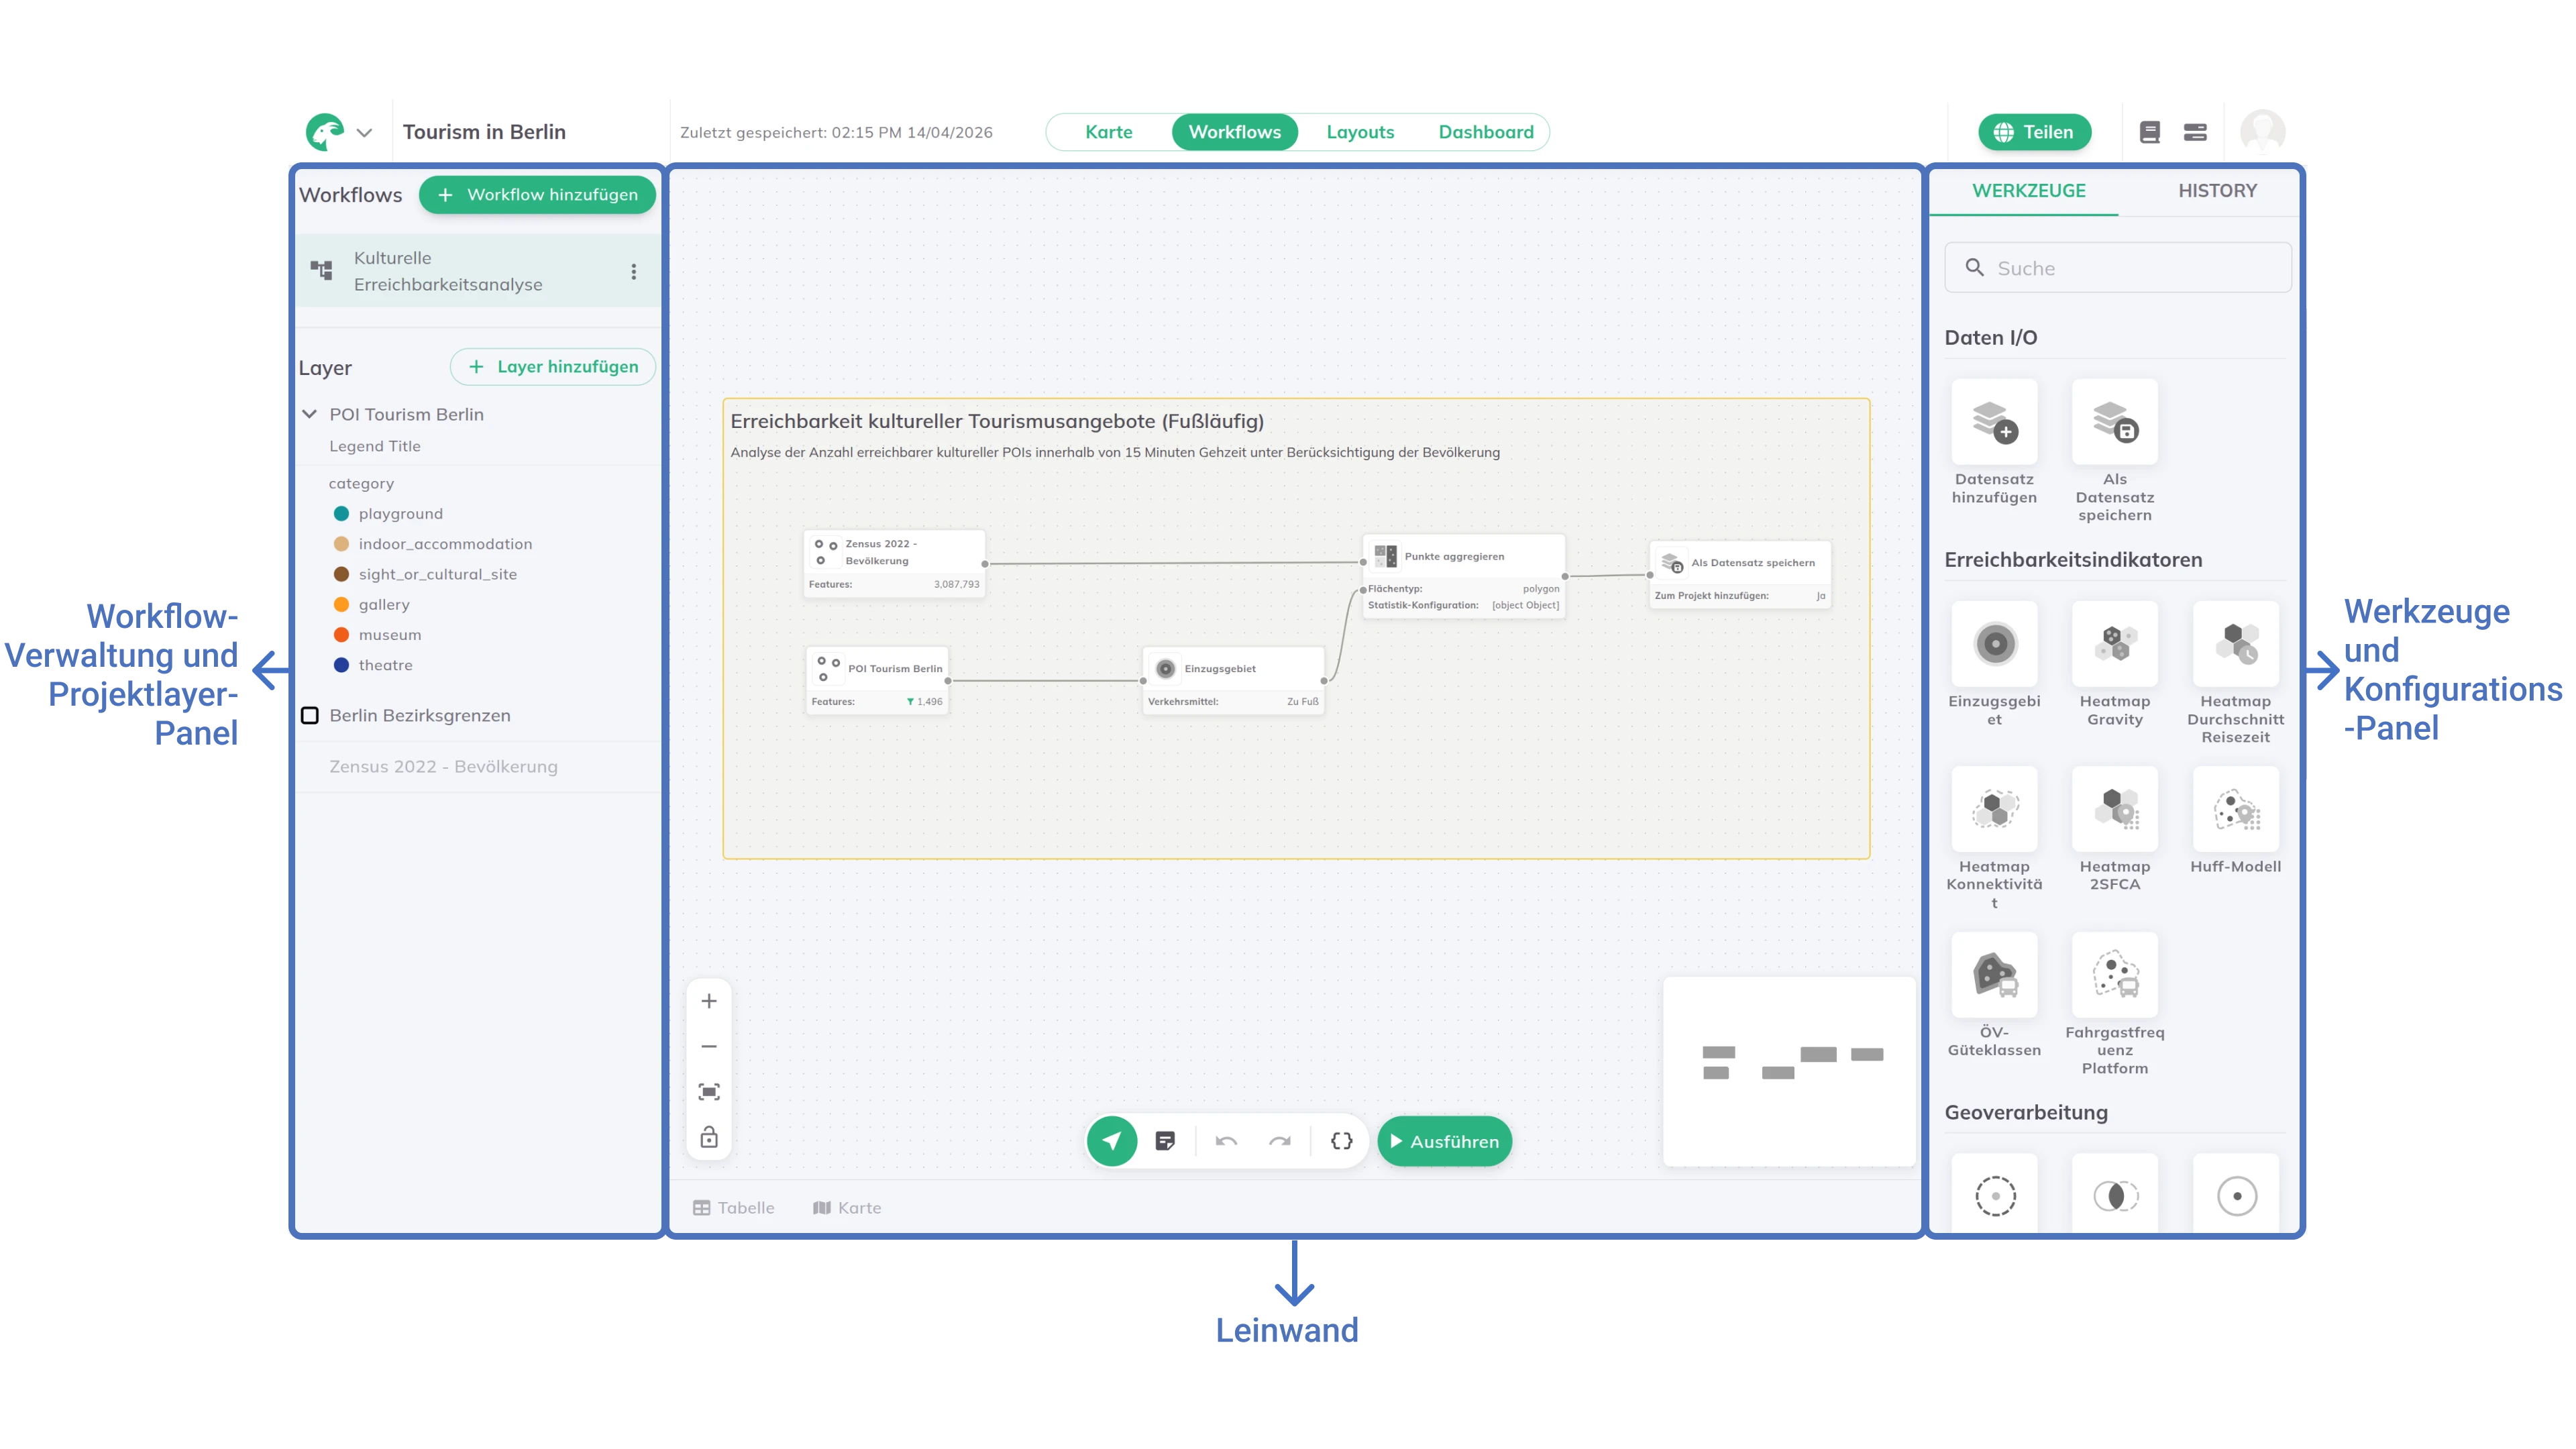Viewport: 2576px width, 1449px height.
Task: Click the redo arrow
Action: 1280,1141
